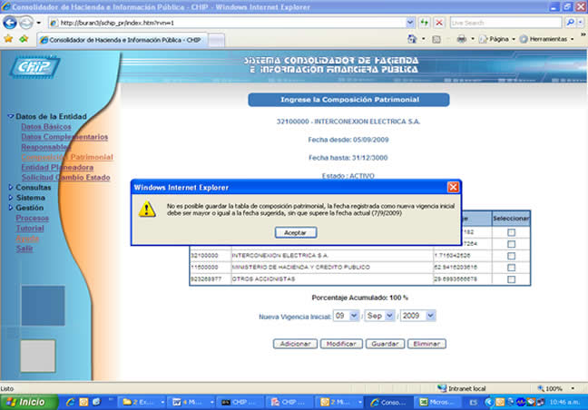
Task: Check the box in the INTERCONEXION ELECTRICA row
Action: coord(511,256)
